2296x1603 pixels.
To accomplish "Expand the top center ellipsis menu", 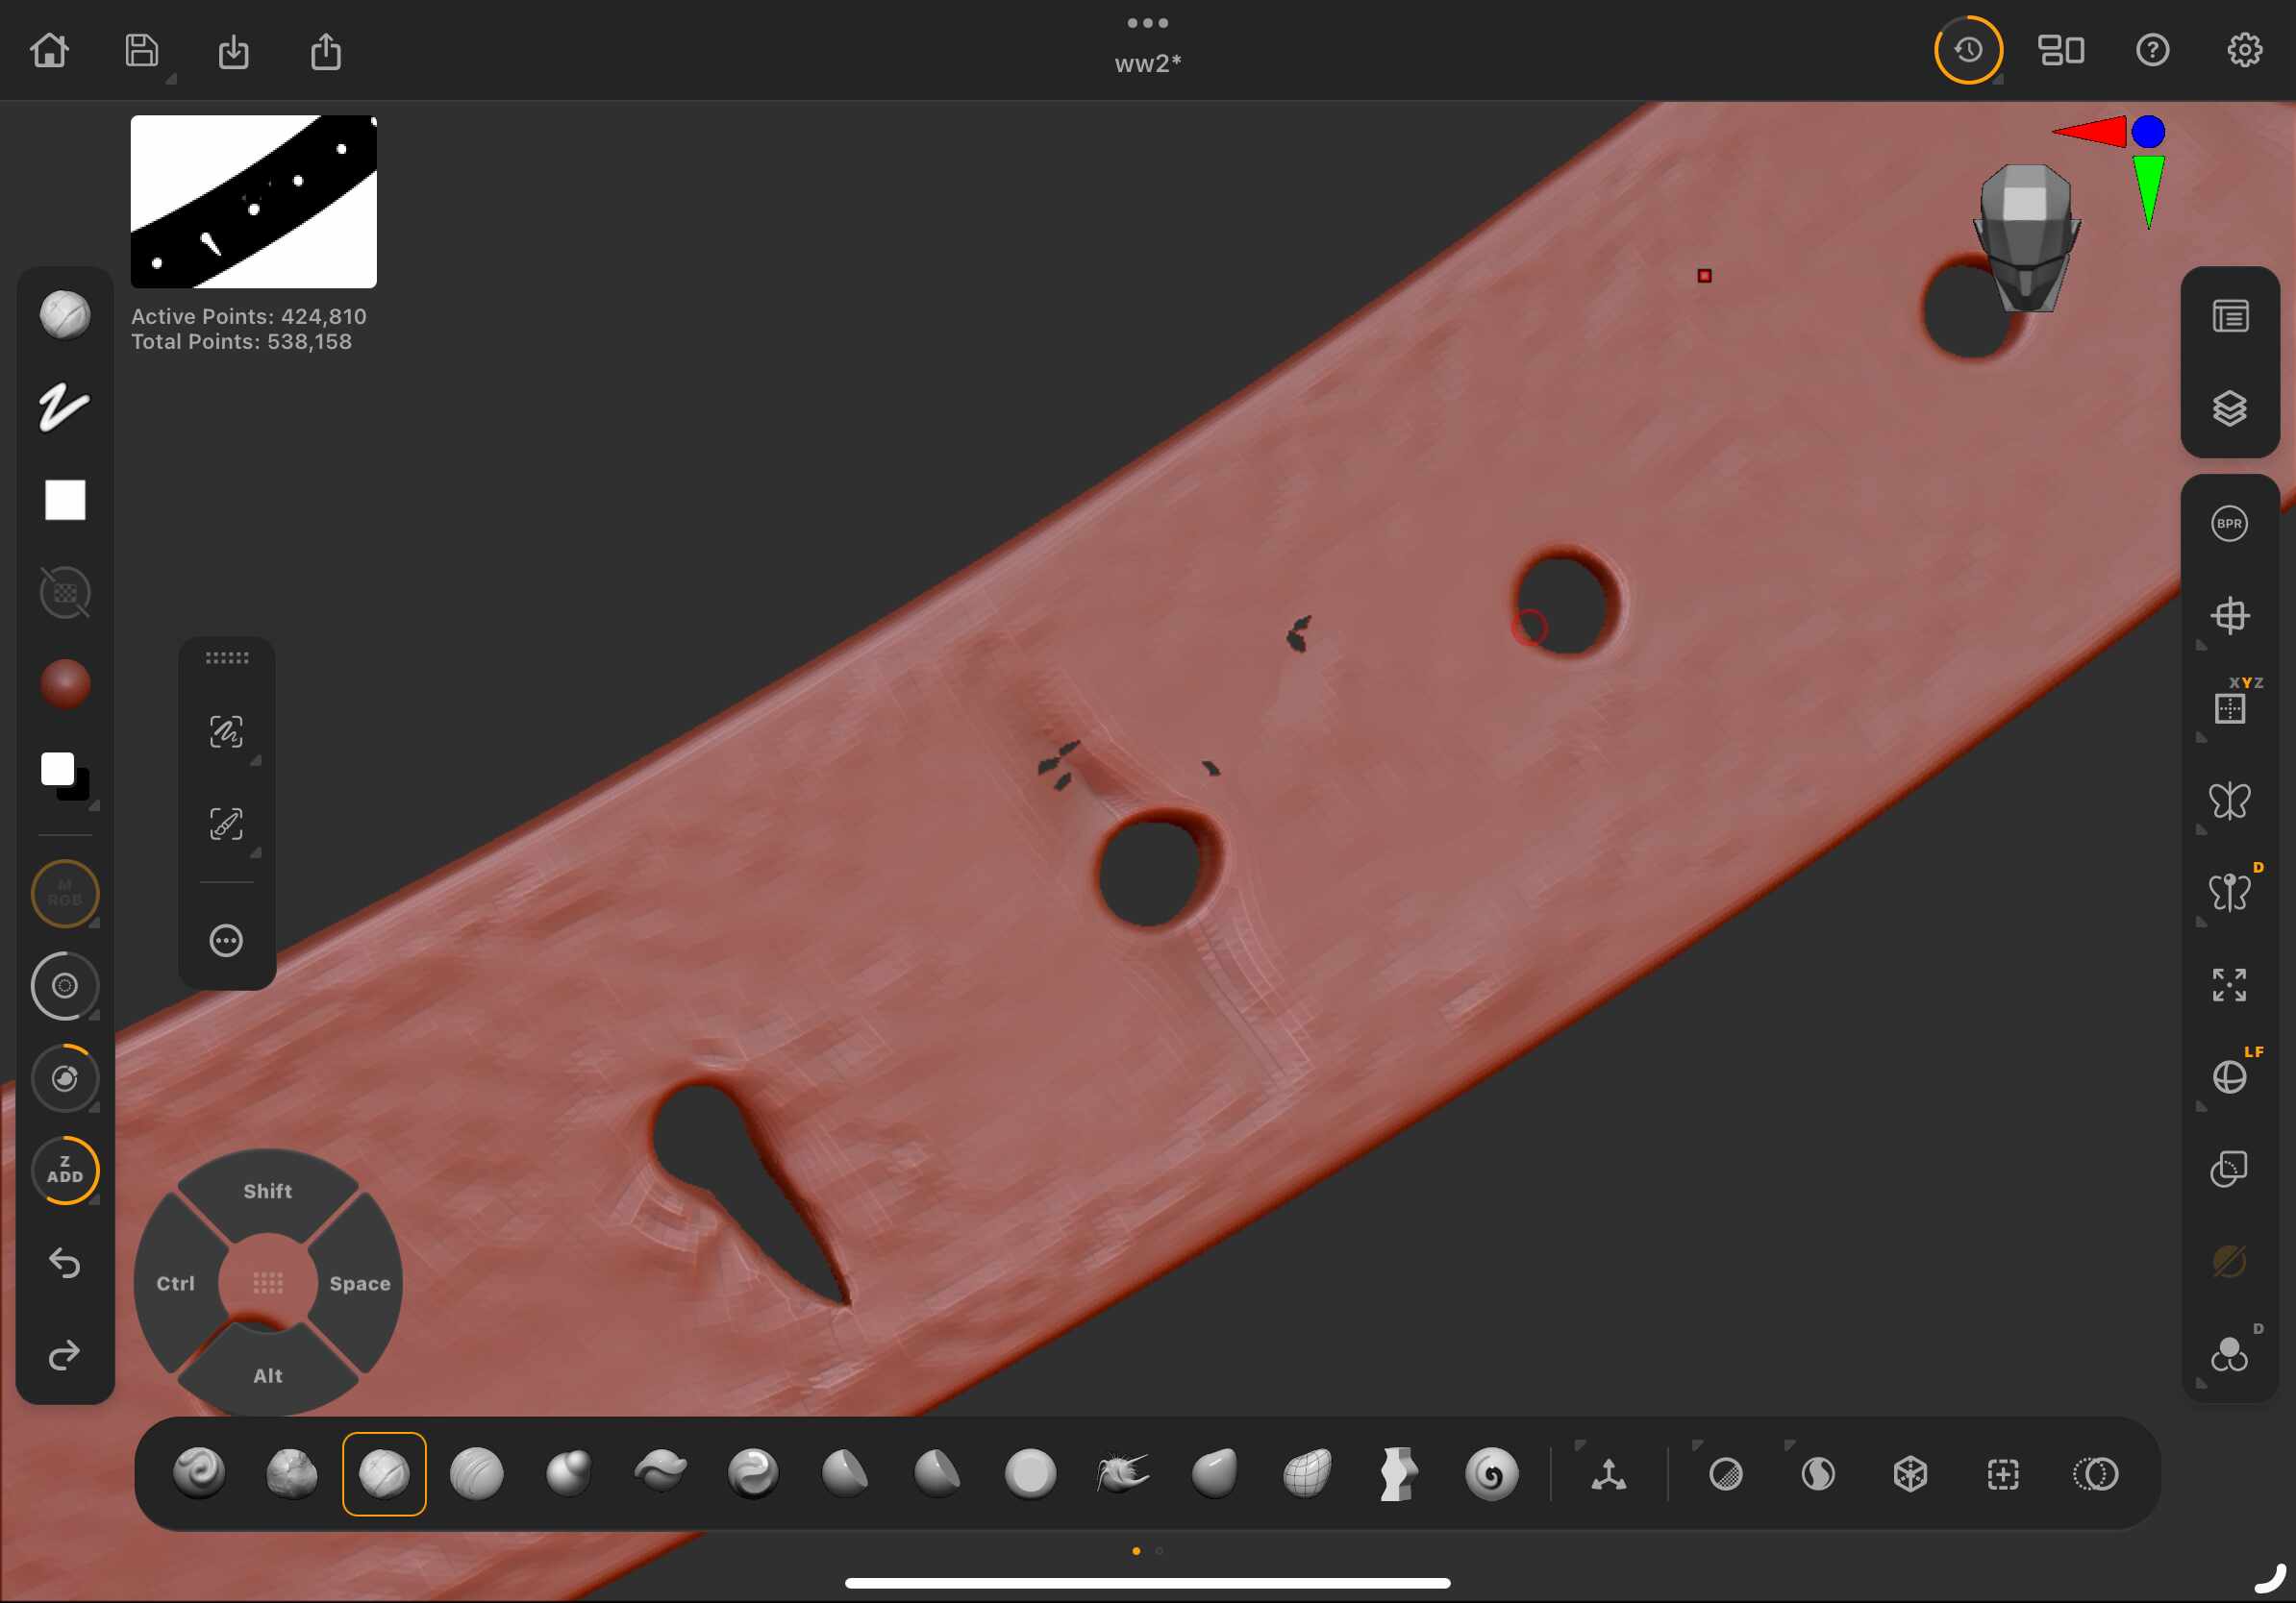I will [x=1147, y=22].
